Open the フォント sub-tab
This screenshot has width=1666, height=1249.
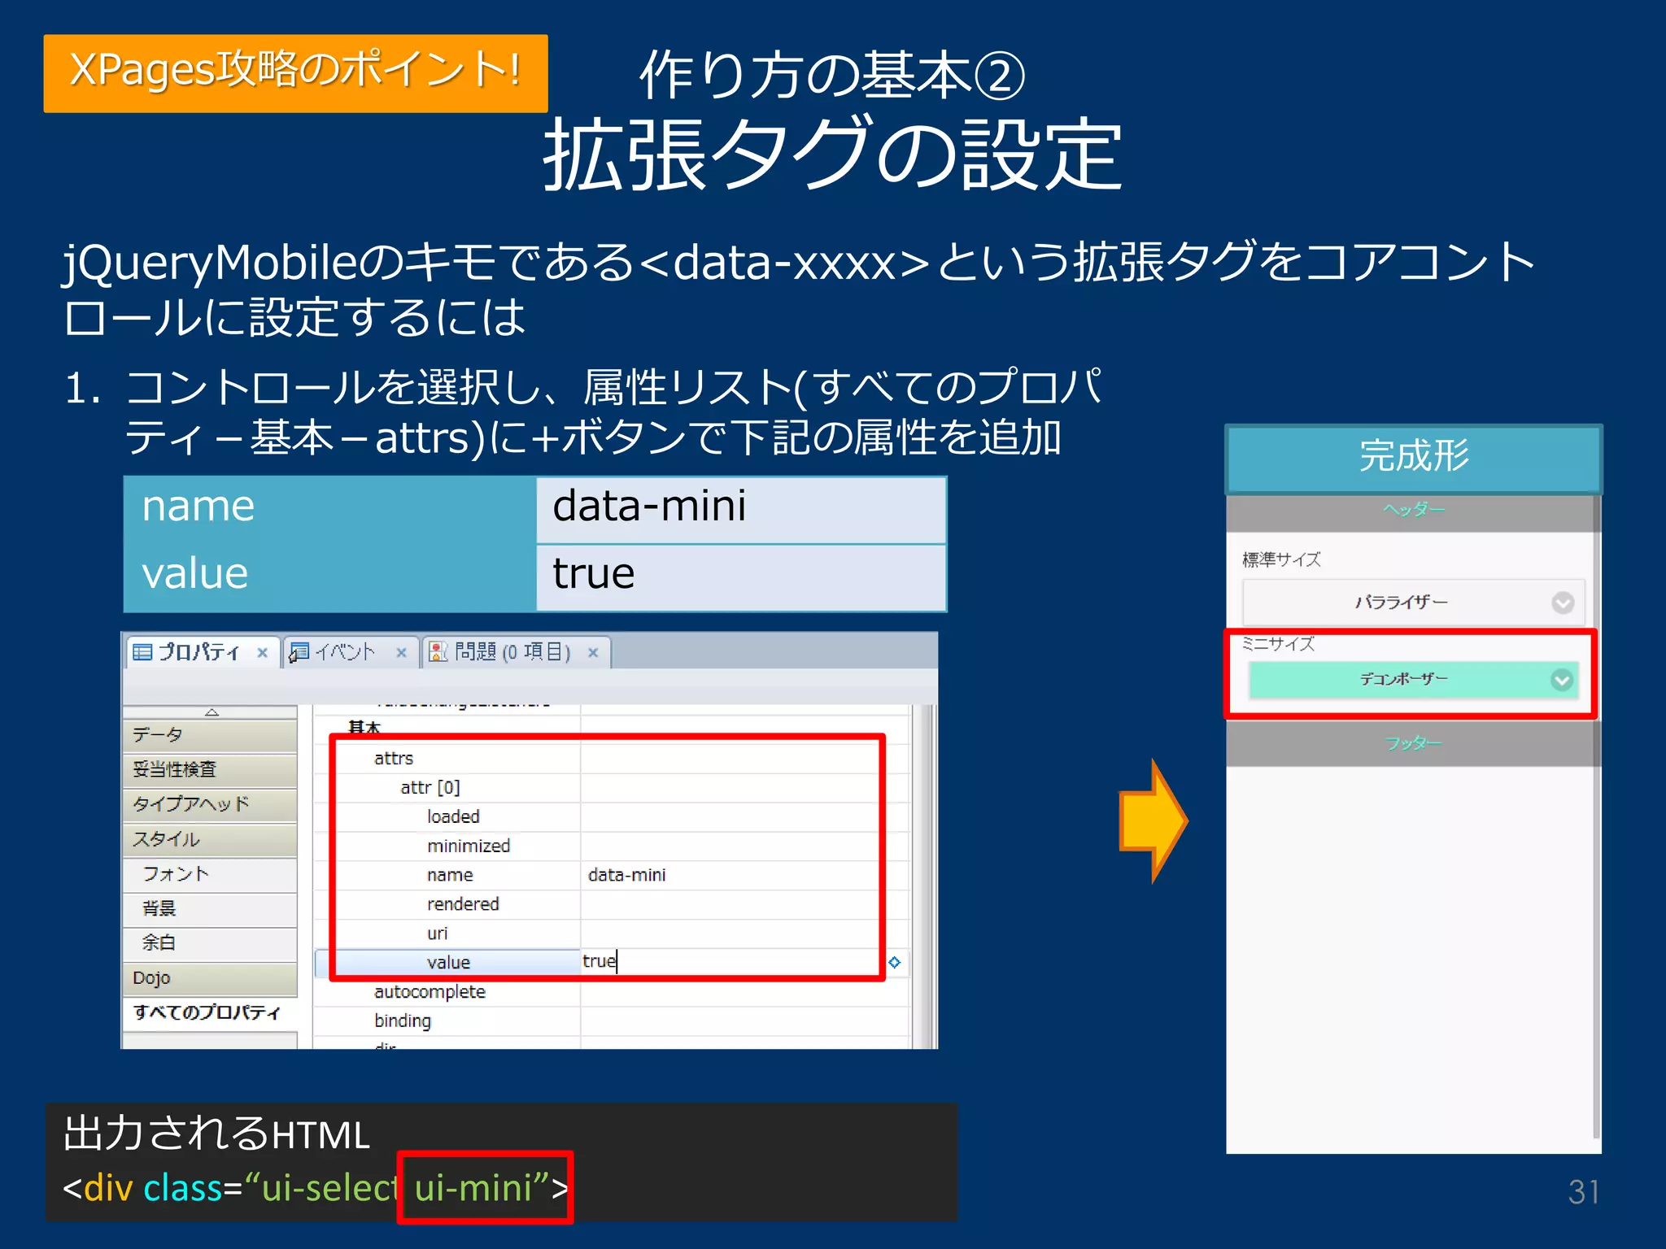(x=210, y=874)
